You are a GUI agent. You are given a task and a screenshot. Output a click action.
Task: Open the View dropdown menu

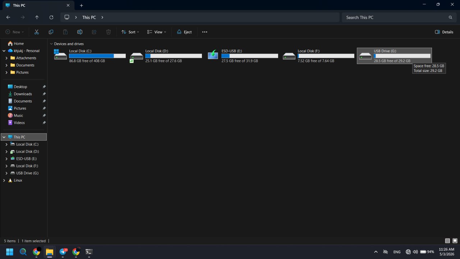157,32
